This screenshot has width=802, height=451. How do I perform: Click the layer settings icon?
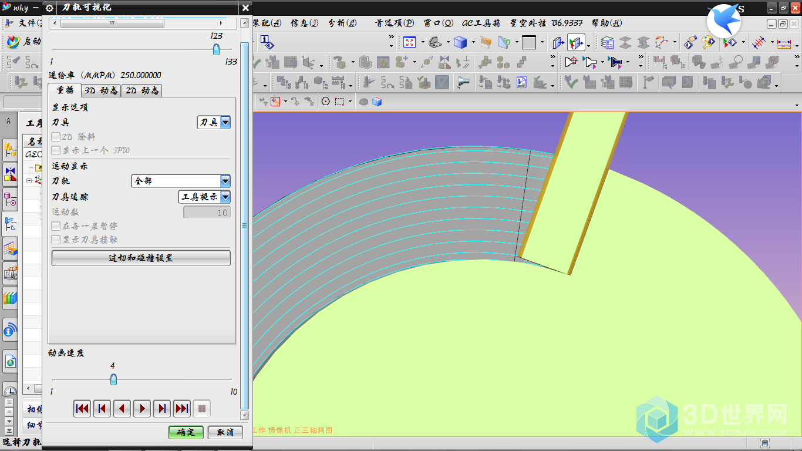click(608, 42)
